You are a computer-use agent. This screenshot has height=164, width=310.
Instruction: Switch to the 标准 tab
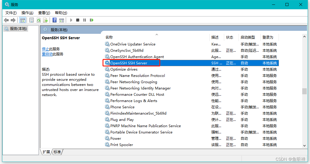pyautogui.click(x=57, y=152)
